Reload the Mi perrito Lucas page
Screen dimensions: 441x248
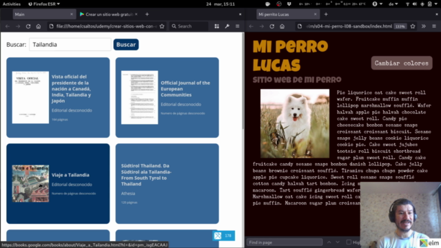click(271, 26)
